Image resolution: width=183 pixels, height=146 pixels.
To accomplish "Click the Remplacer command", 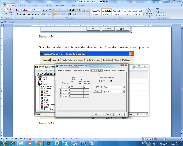I will point(162,12).
